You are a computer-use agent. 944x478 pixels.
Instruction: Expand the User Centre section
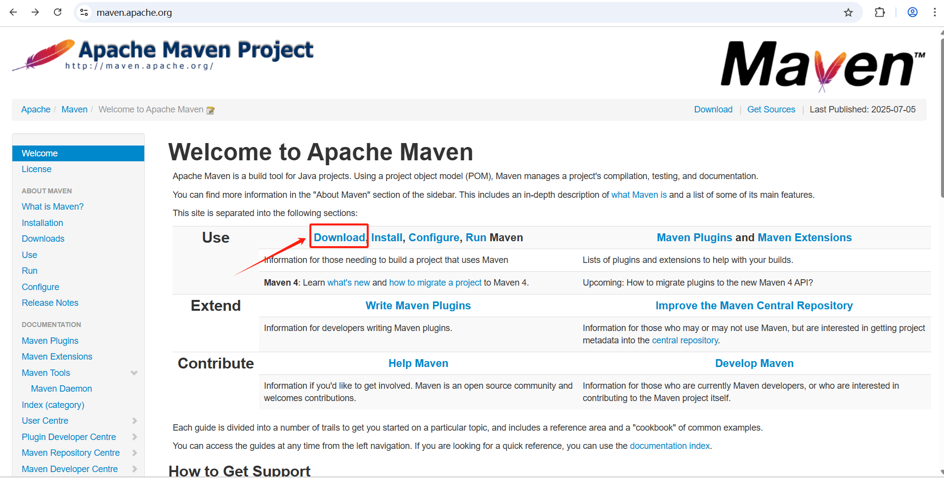point(134,421)
